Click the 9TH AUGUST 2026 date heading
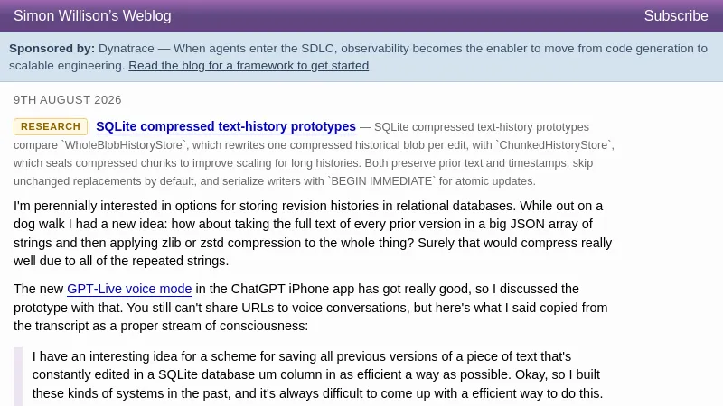 (x=67, y=100)
